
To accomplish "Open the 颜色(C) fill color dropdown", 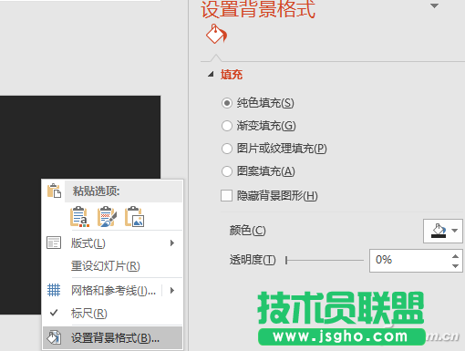I will 443,231.
